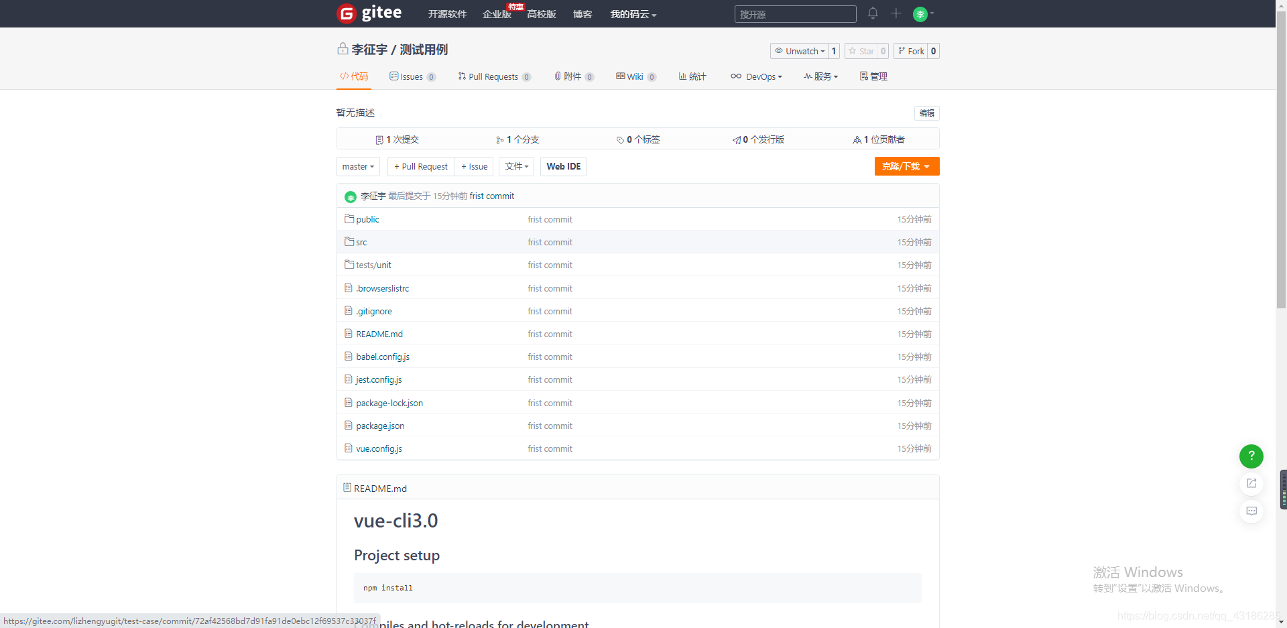
Task: Expand the 文件 dropdown
Action: (x=516, y=166)
